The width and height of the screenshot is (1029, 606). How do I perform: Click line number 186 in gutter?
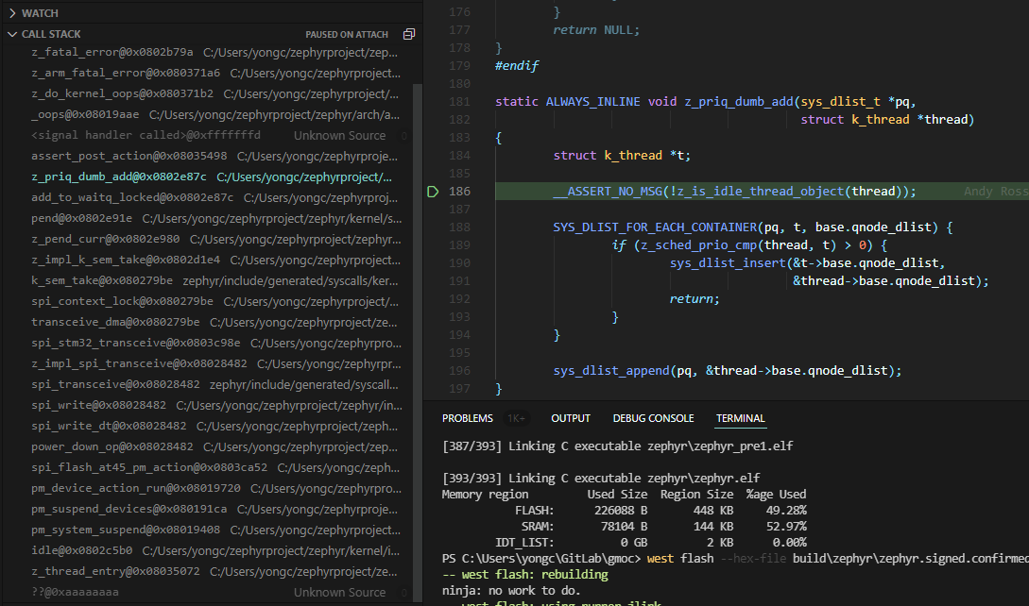pyautogui.click(x=459, y=192)
